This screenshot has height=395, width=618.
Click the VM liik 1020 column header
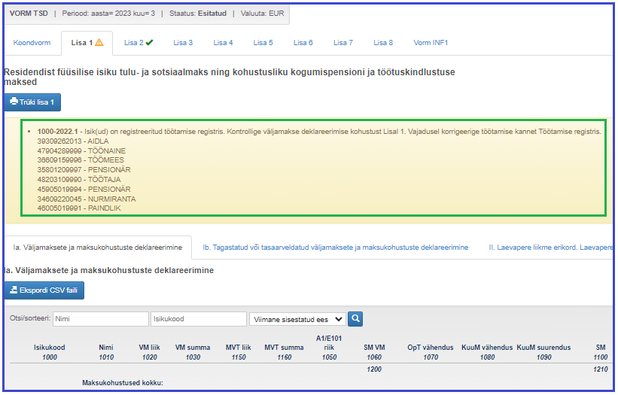[149, 352]
